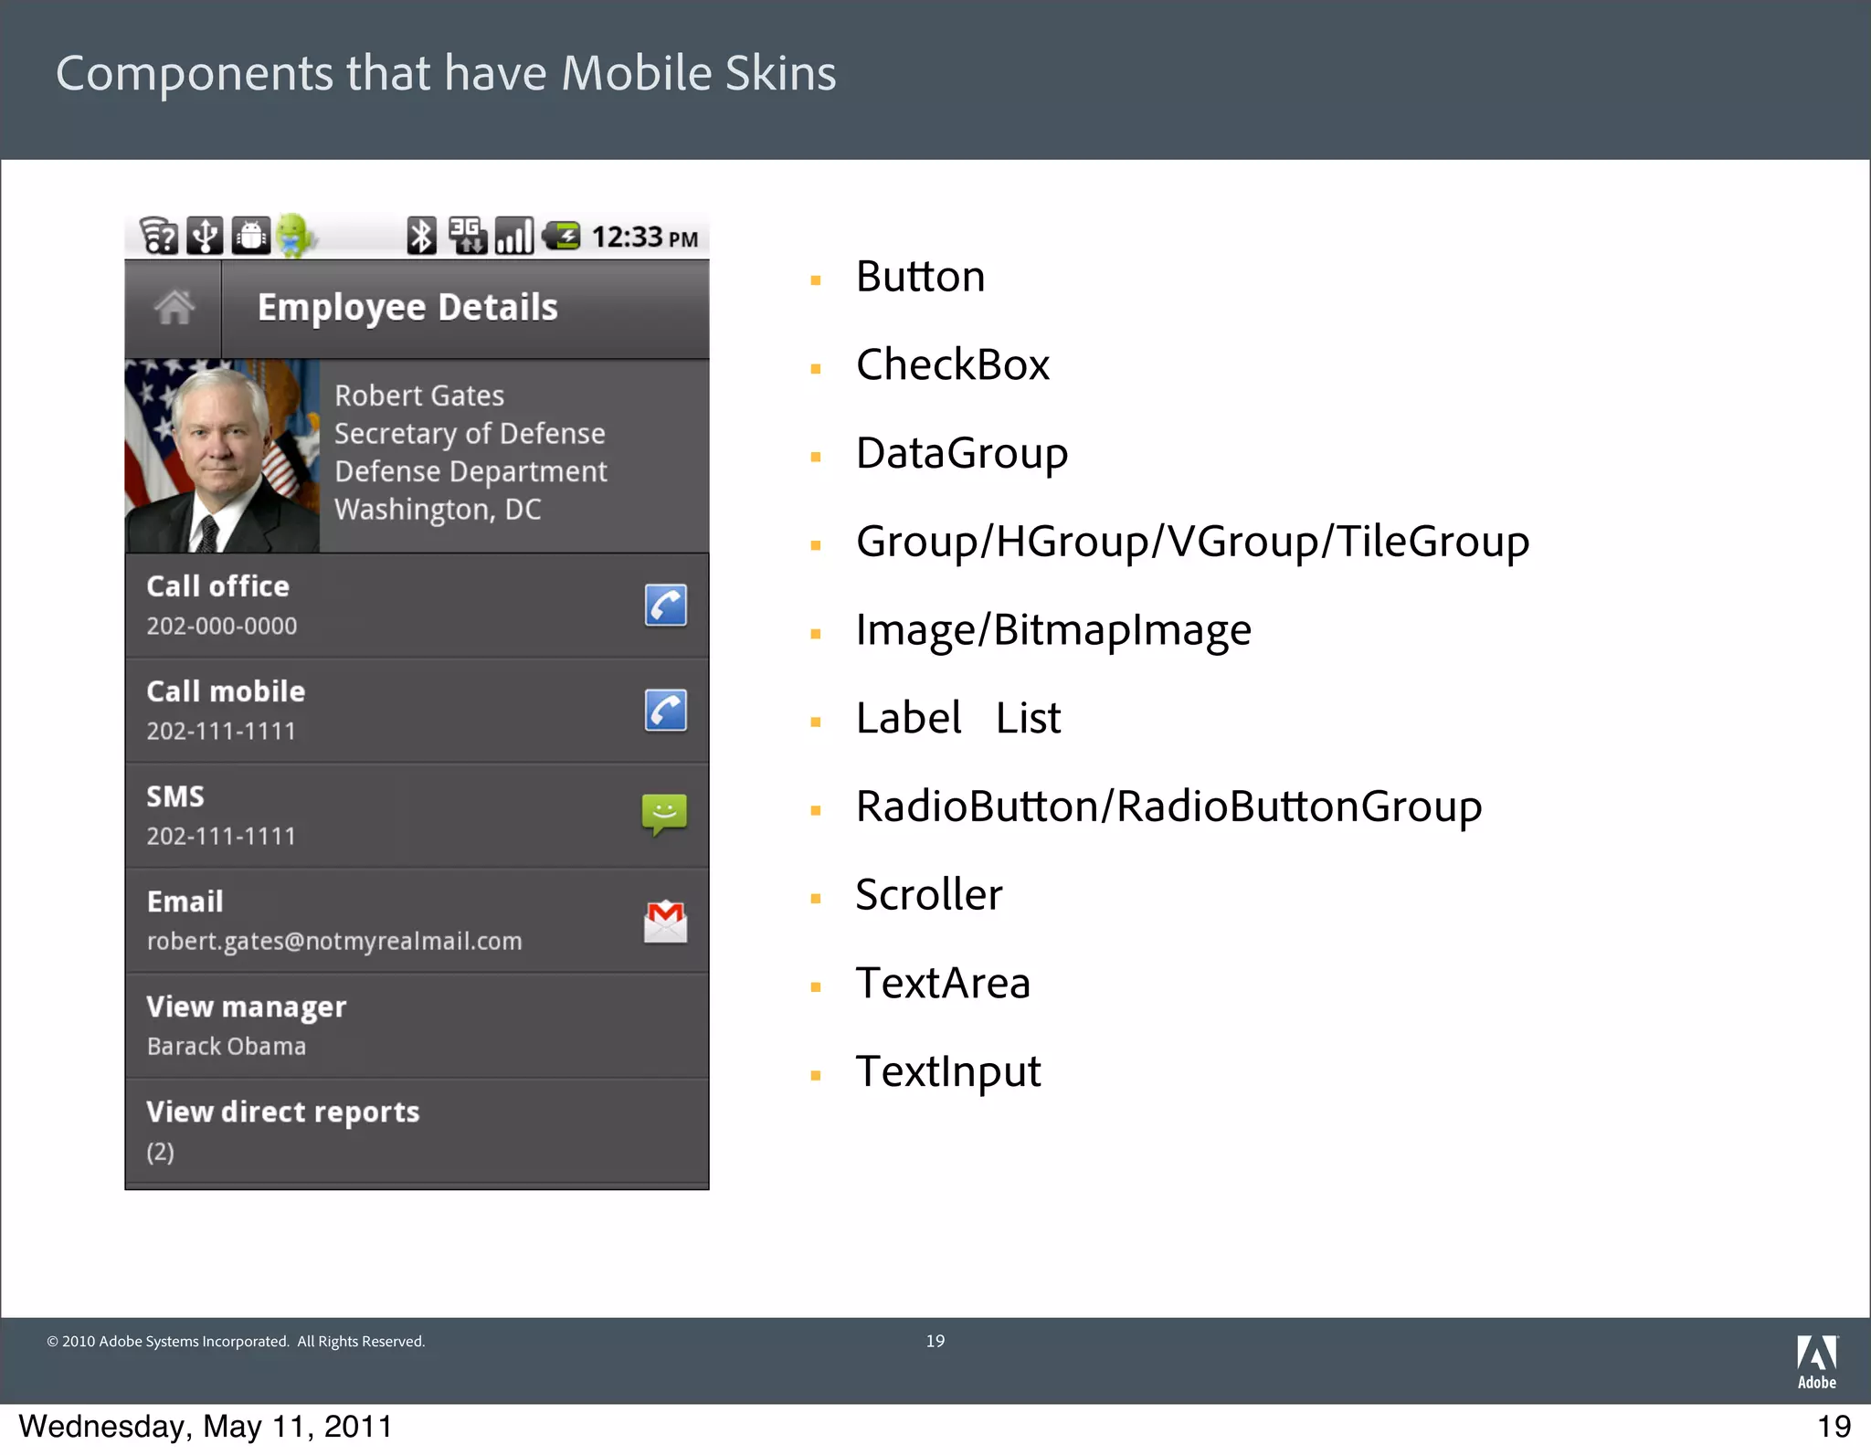Select the Call mobile label
Viewport: 1871px width, 1455px height.
[x=226, y=691]
